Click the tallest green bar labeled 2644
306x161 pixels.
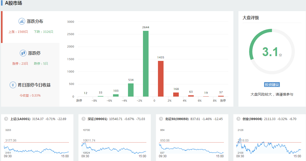pyautogui.click(x=146, y=64)
